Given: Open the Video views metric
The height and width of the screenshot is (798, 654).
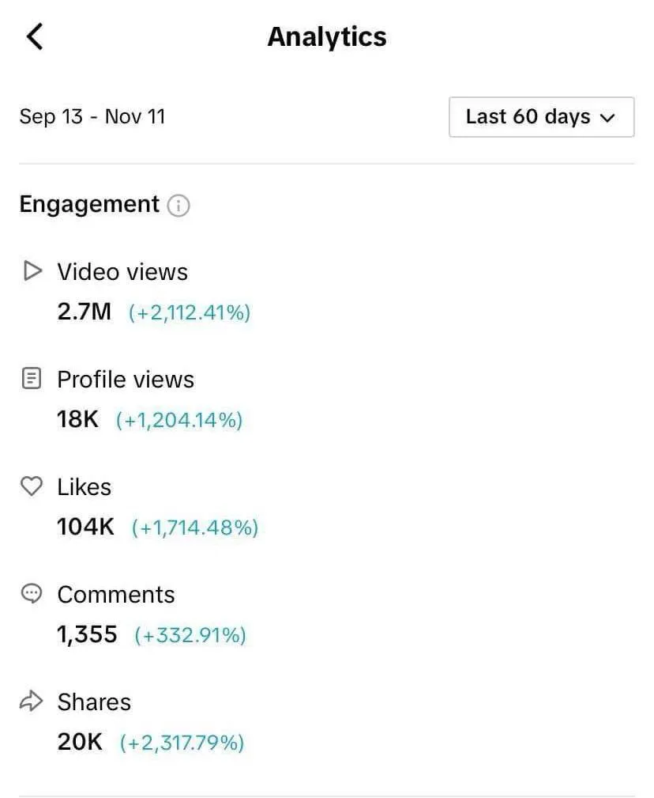Looking at the screenshot, I should pos(122,272).
